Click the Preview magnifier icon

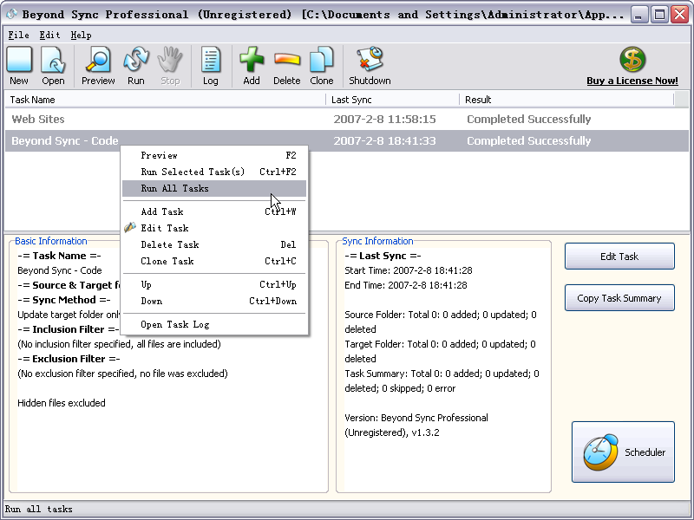98,60
